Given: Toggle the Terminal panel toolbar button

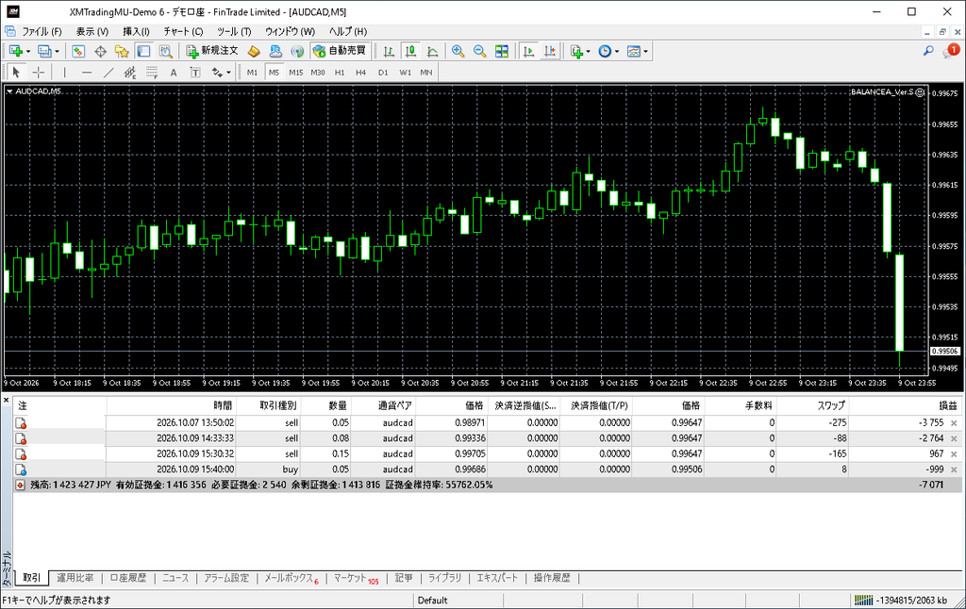Looking at the screenshot, I should (x=143, y=51).
